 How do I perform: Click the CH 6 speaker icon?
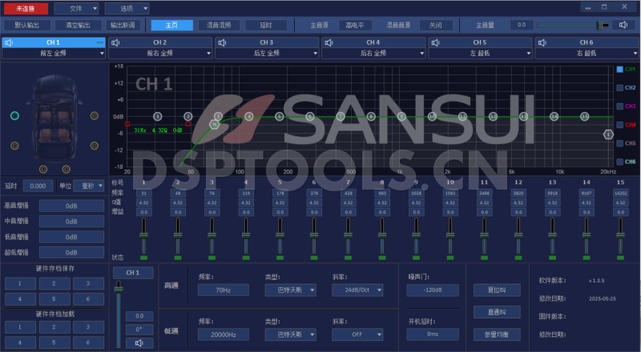tap(541, 42)
